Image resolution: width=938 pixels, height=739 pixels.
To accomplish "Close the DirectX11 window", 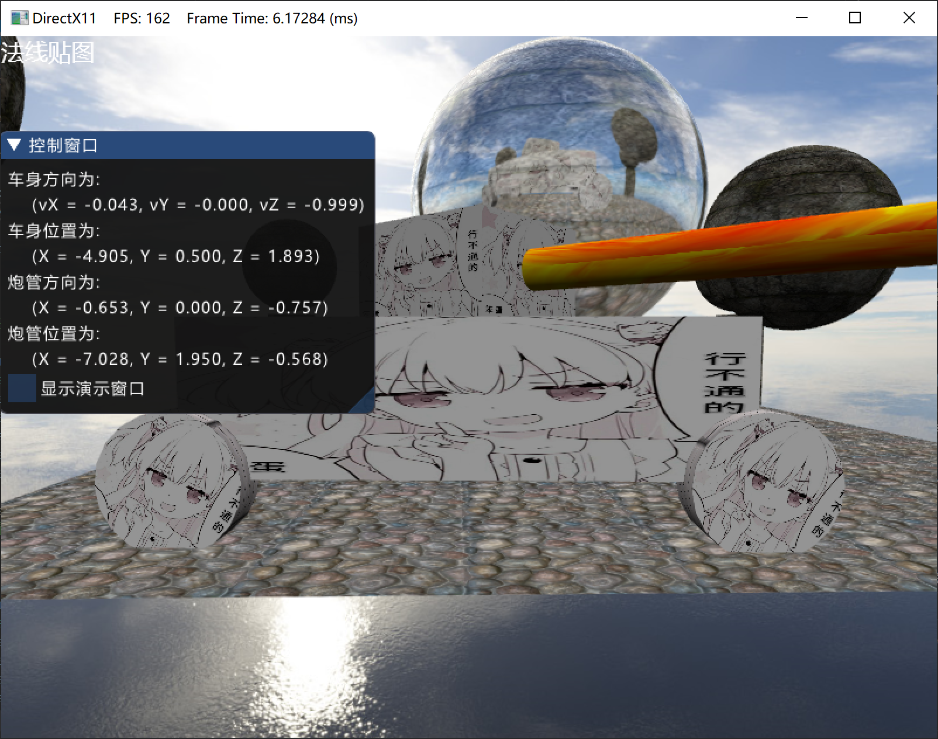I will point(909,18).
